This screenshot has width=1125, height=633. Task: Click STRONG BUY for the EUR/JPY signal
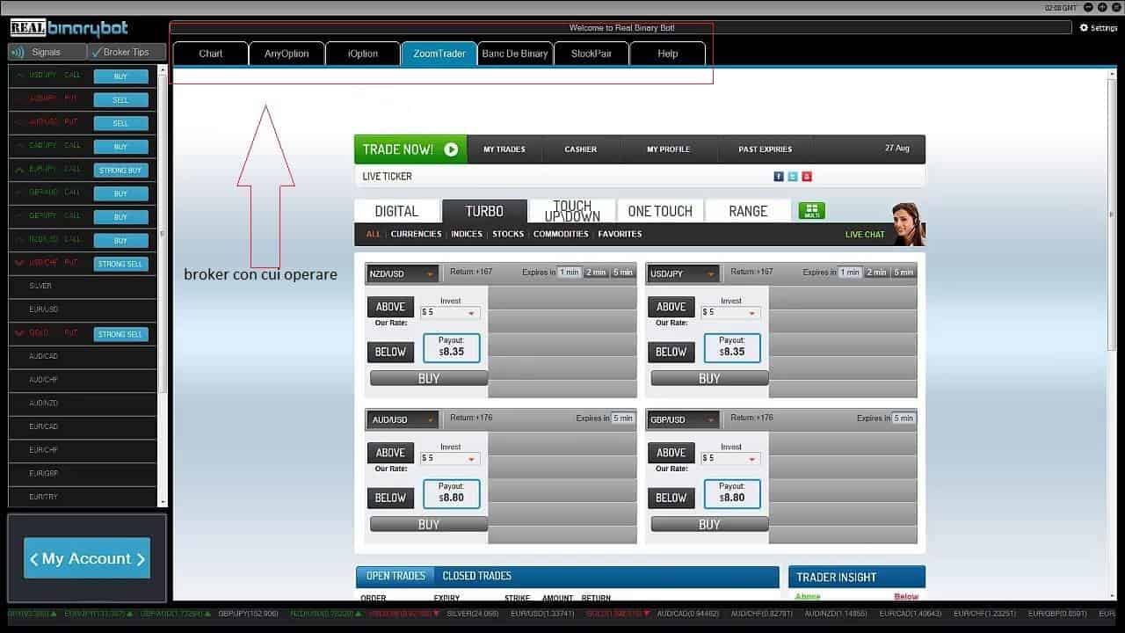pyautogui.click(x=121, y=171)
